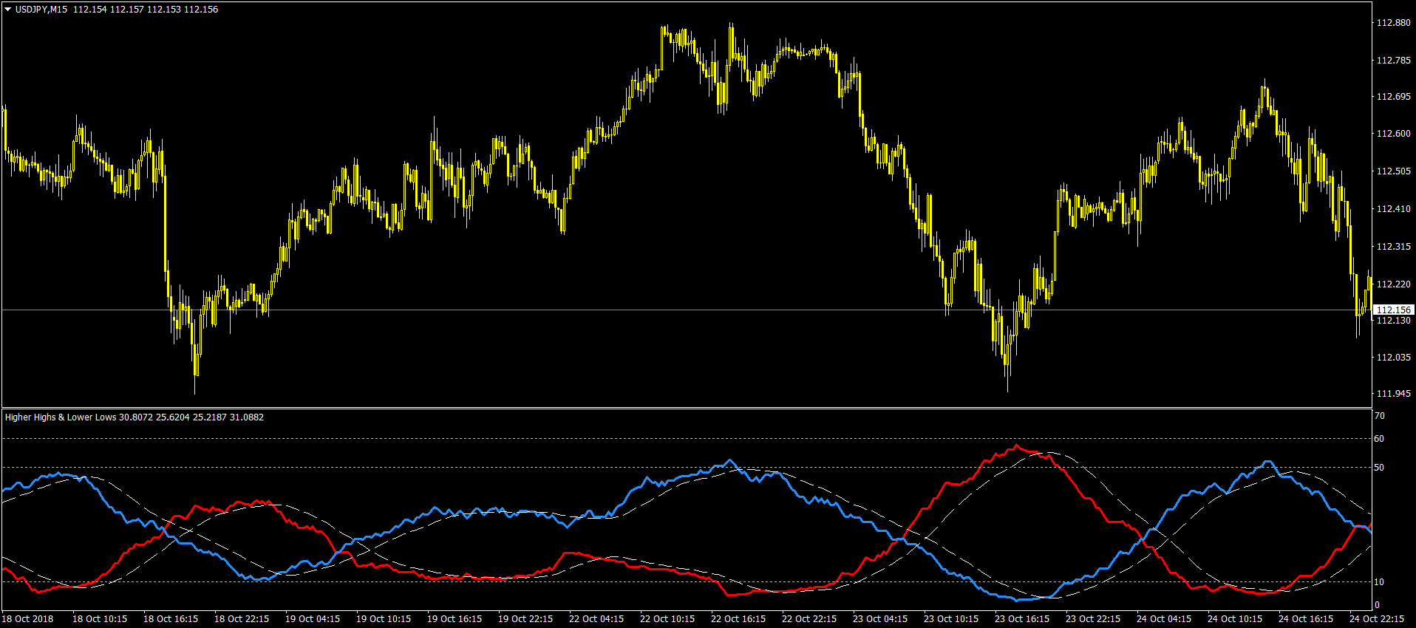Click the 23 Oct 16:15 time label

(1022, 619)
